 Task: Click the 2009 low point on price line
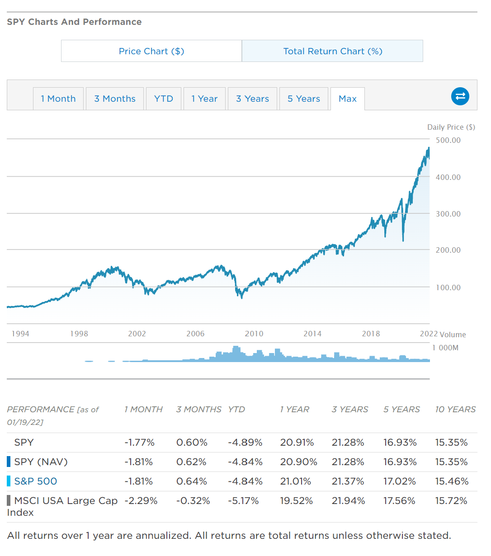click(241, 297)
